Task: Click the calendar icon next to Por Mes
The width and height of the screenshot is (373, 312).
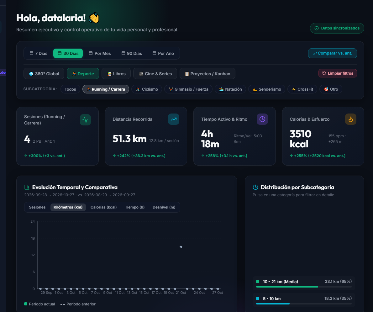Action: click(x=91, y=53)
